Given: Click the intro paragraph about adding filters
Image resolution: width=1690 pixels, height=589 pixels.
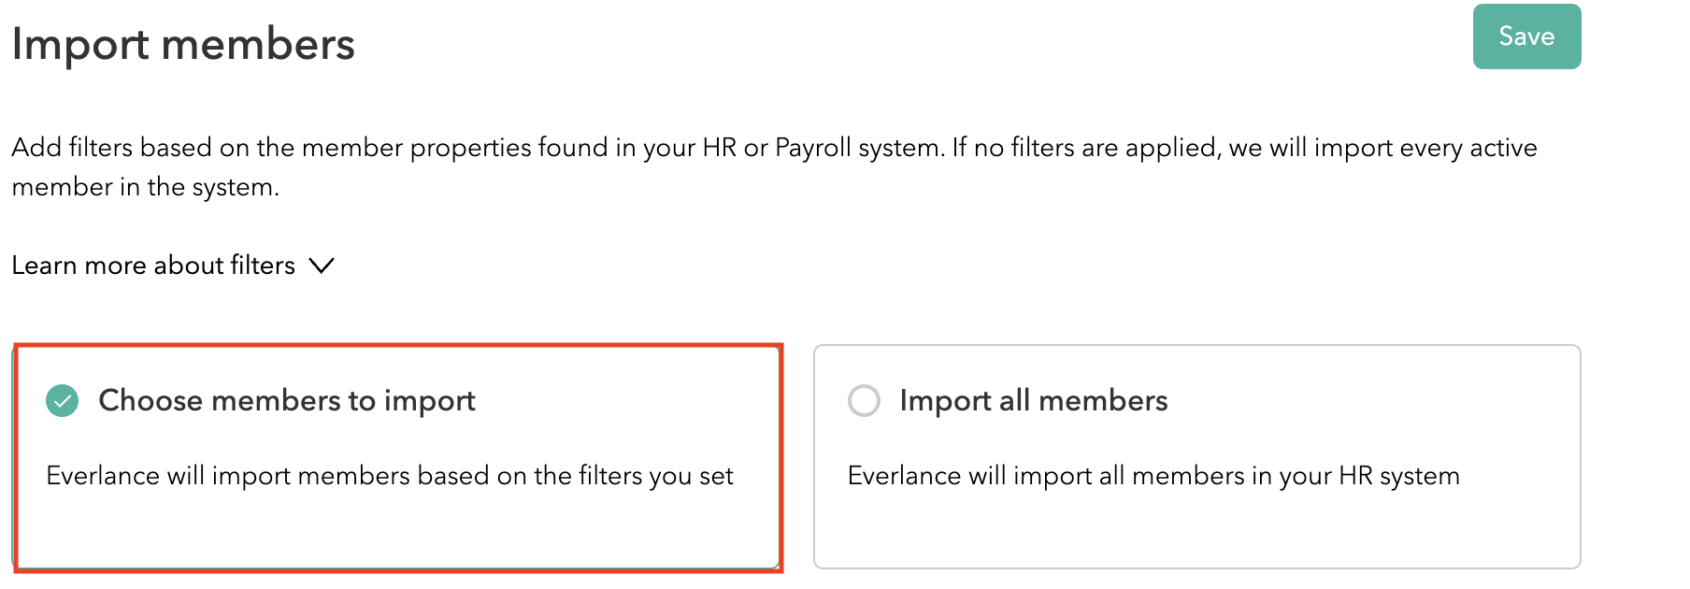Looking at the screenshot, I should point(467,148).
